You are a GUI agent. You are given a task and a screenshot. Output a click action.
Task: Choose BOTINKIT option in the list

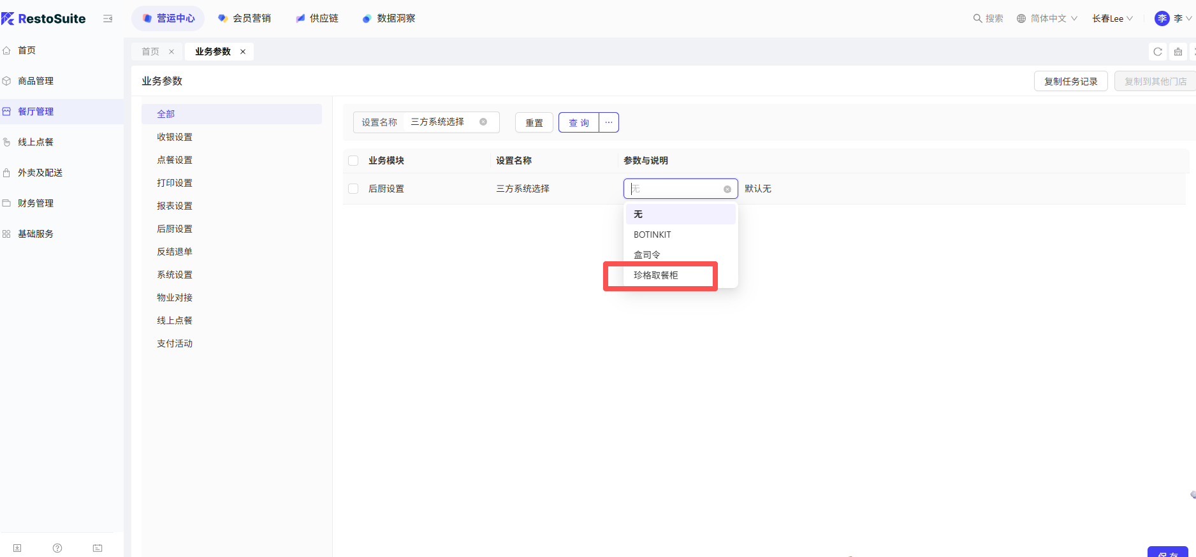tap(652, 235)
